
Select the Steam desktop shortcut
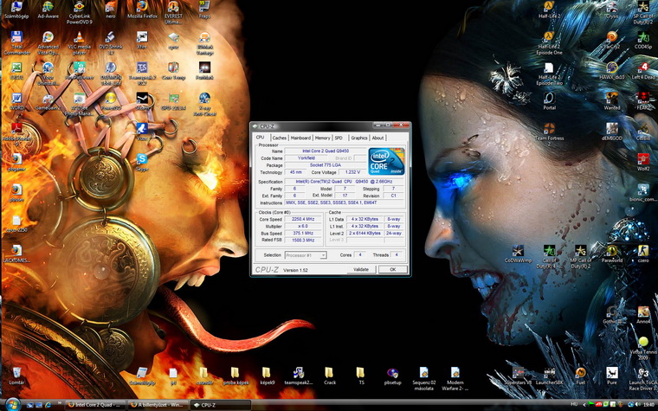142,102
